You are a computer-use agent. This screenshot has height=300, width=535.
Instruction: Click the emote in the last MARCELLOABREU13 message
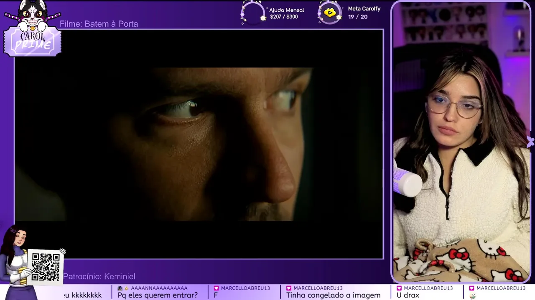point(473,296)
